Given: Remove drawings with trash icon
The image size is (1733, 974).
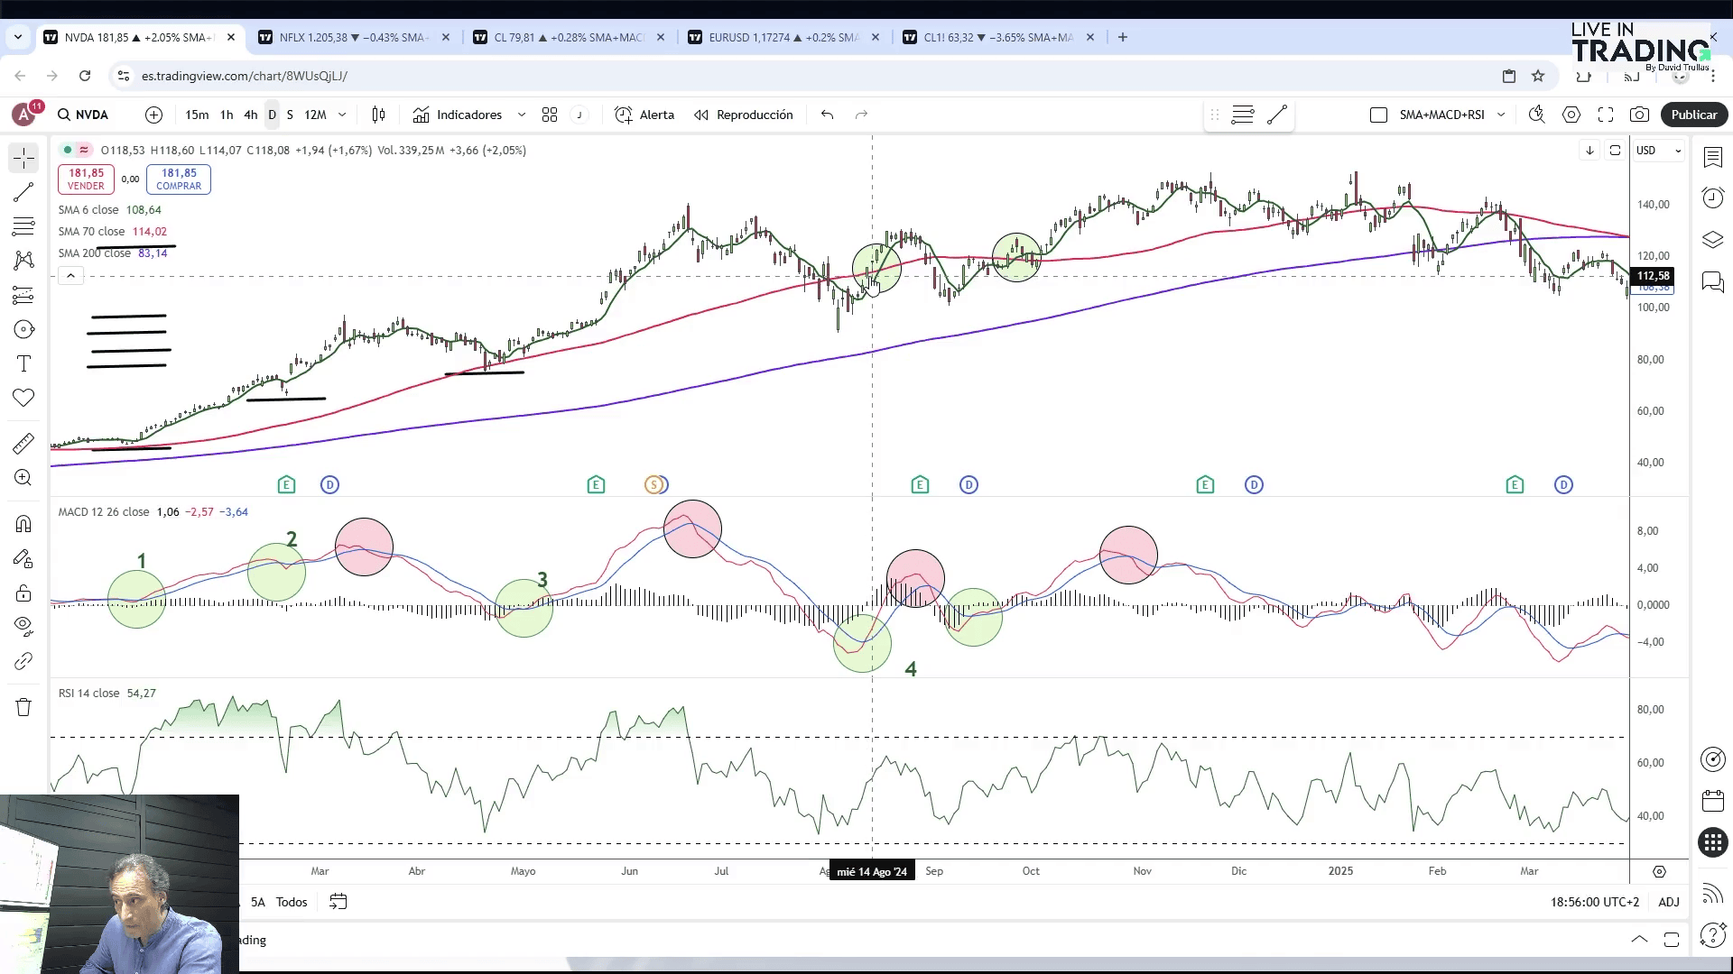Looking at the screenshot, I should click(x=23, y=707).
